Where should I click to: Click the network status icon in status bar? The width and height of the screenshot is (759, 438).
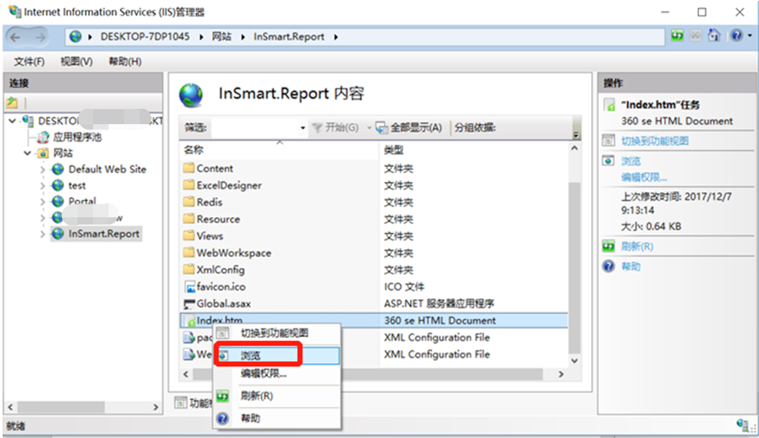743,425
